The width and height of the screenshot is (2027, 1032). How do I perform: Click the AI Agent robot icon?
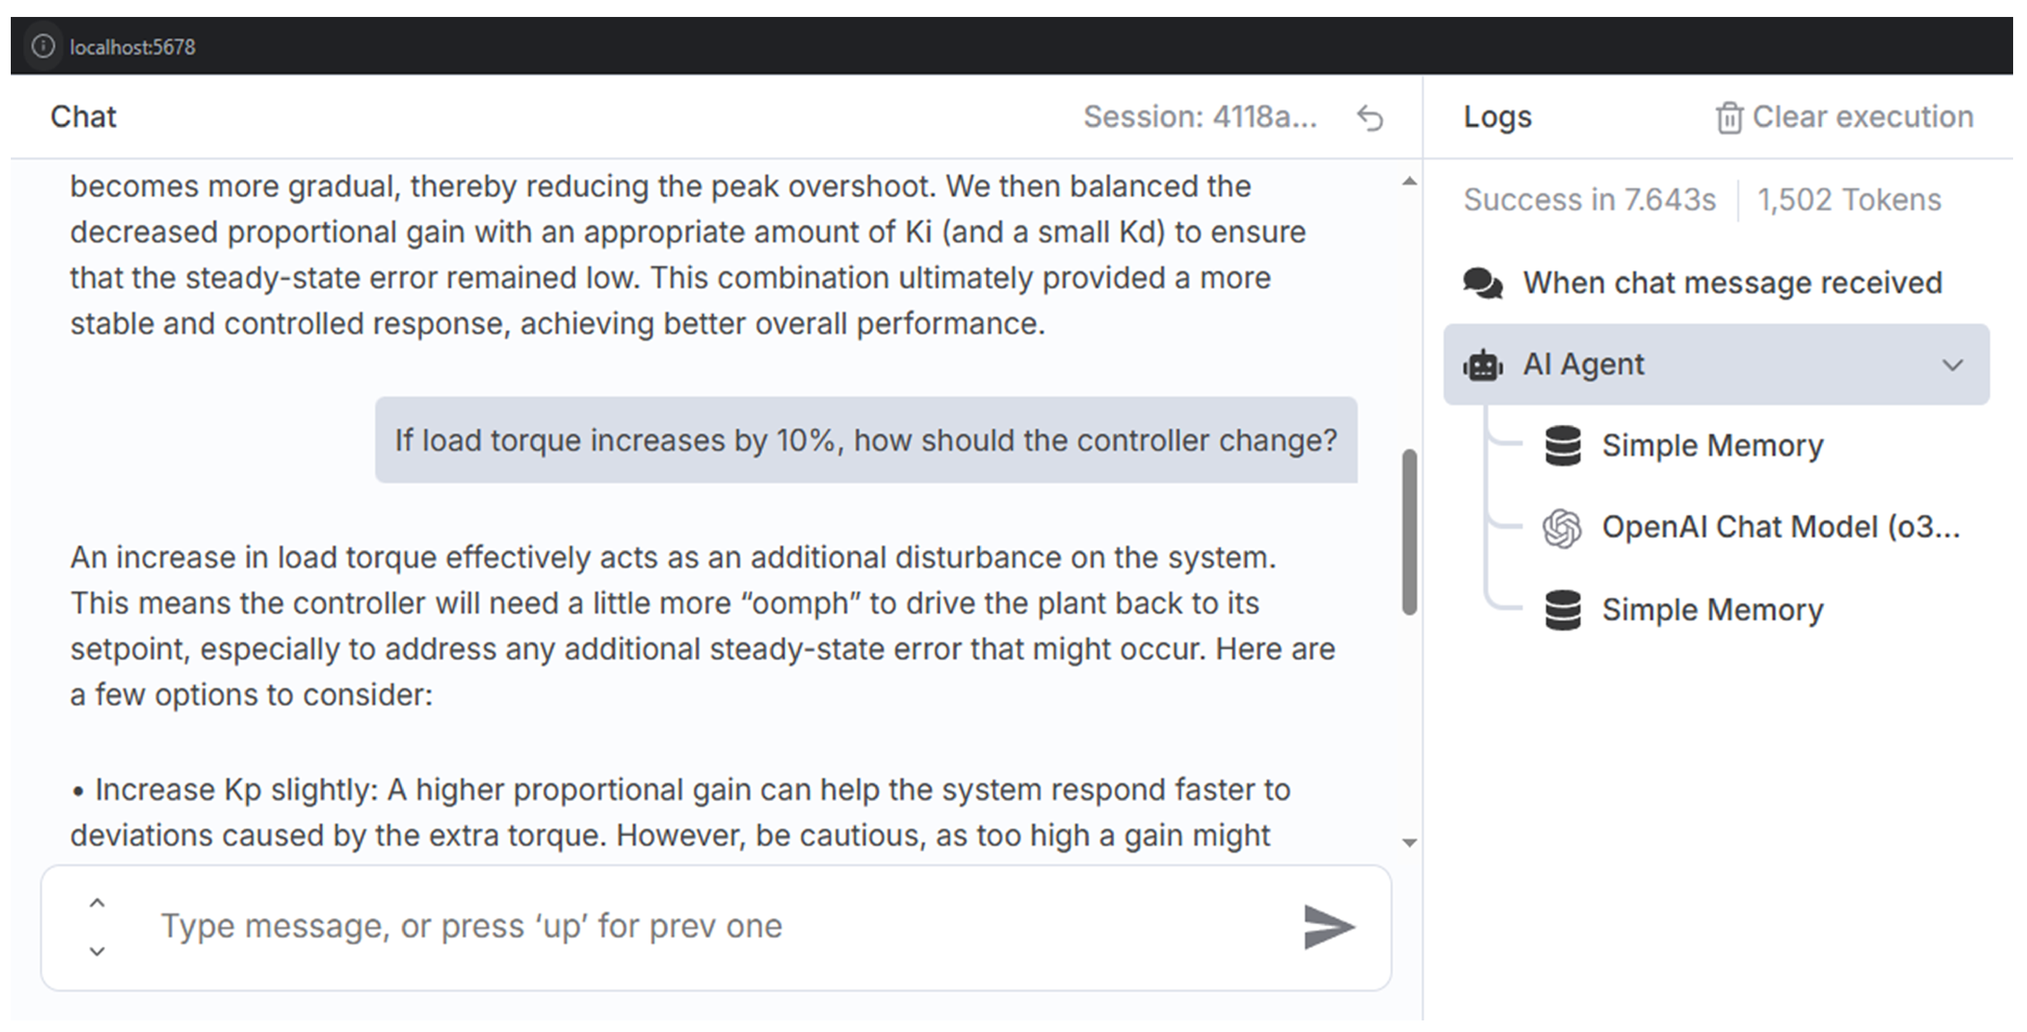coord(1484,366)
